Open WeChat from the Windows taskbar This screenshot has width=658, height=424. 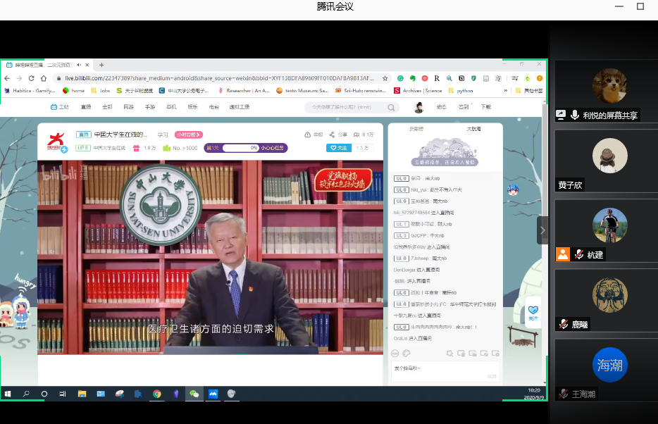[x=194, y=394]
